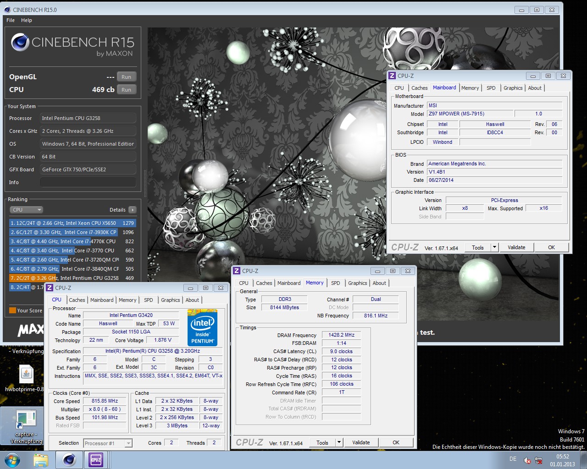Viewport: 587px width, 469px height.
Task: Click the network tray icon
Action: (x=539, y=460)
